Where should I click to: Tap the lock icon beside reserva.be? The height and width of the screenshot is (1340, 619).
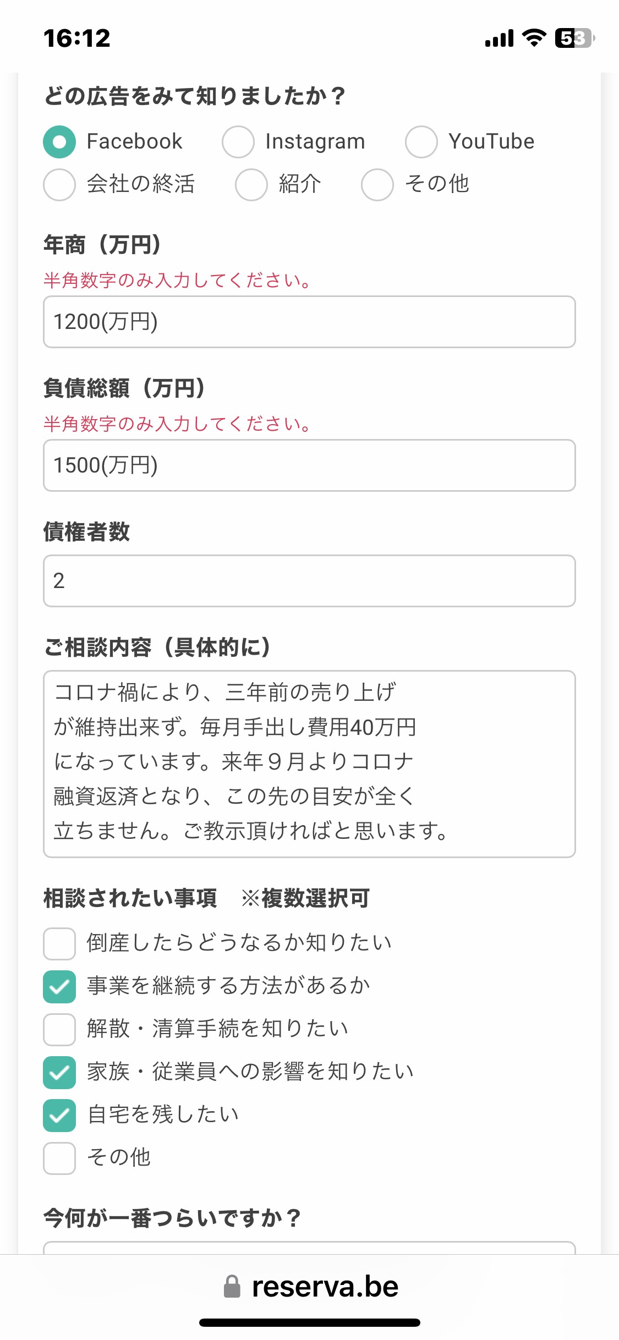[232, 1287]
